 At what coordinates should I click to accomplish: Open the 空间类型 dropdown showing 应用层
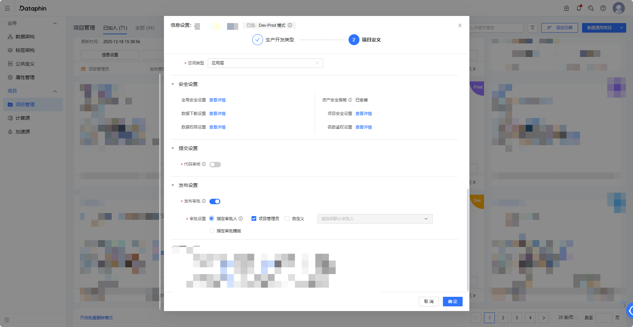click(x=265, y=63)
